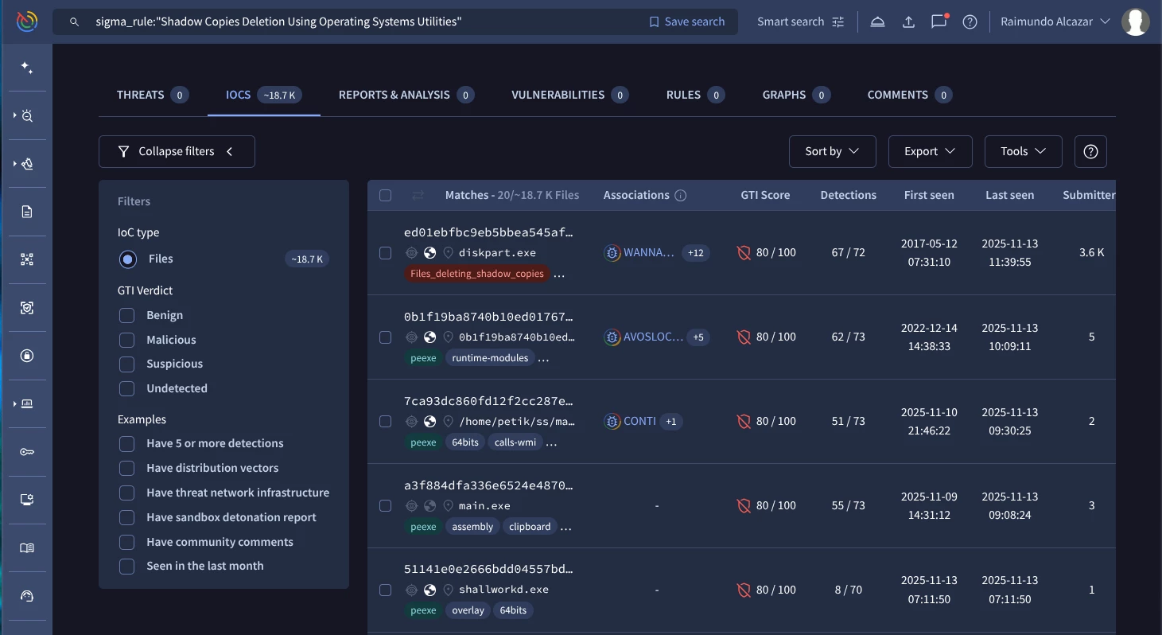Viewport: 1162px width, 635px height.
Task: Switch to the THREATS tab
Action: click(152, 95)
